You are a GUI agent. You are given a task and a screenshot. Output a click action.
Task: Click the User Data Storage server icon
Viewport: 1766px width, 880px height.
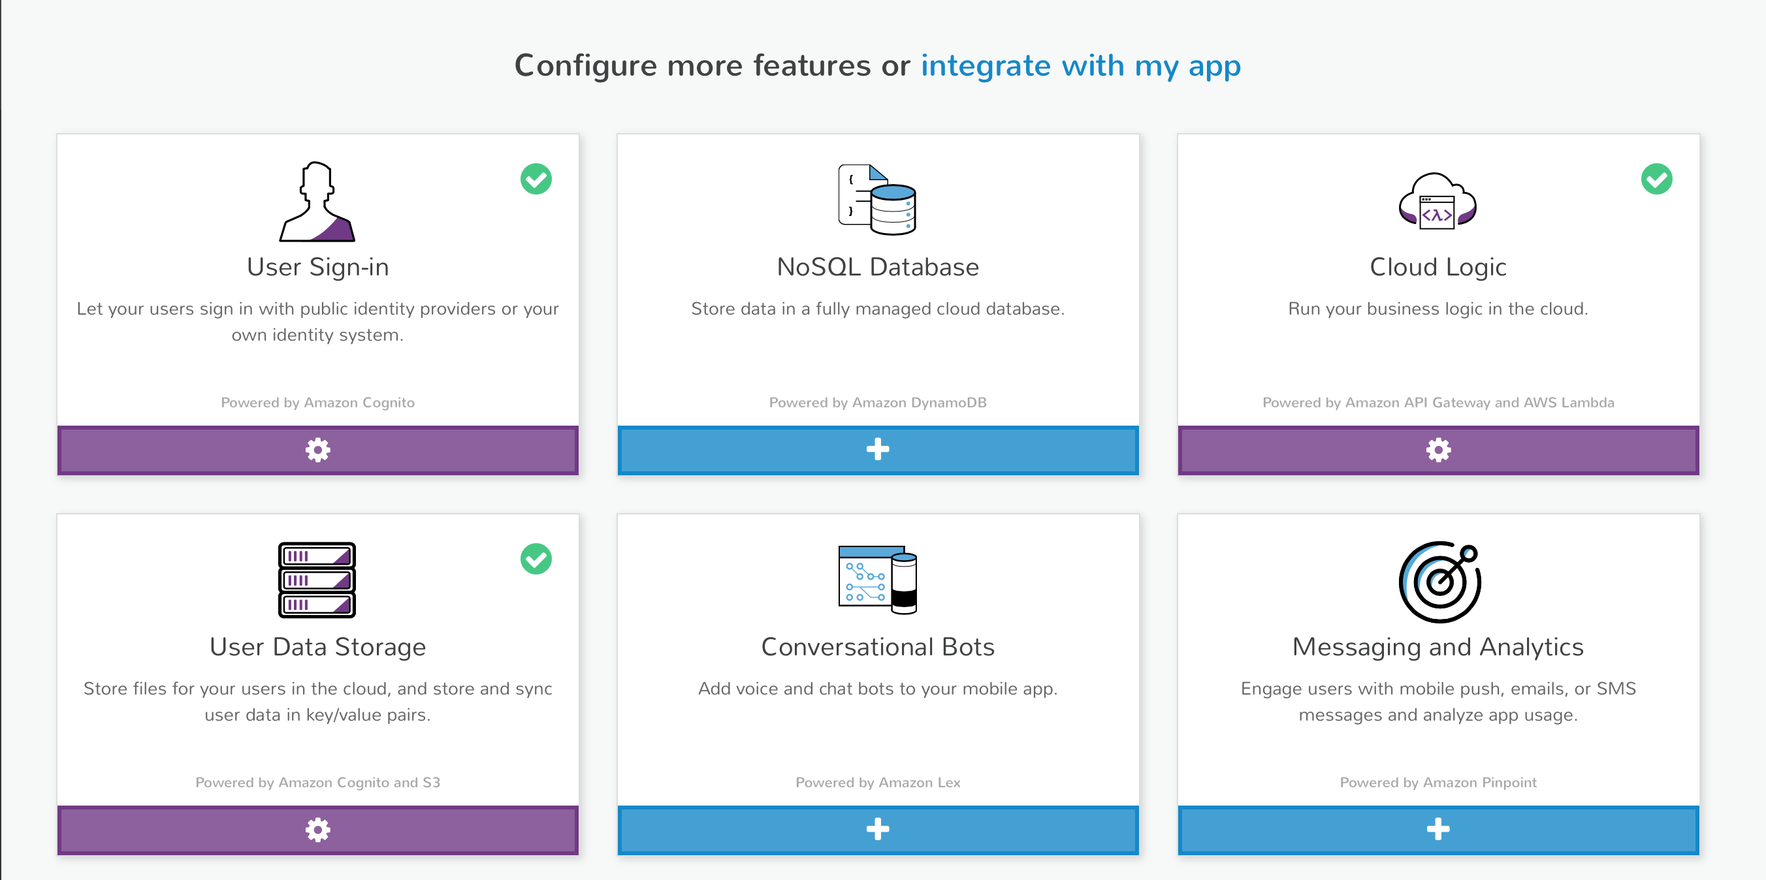317,580
